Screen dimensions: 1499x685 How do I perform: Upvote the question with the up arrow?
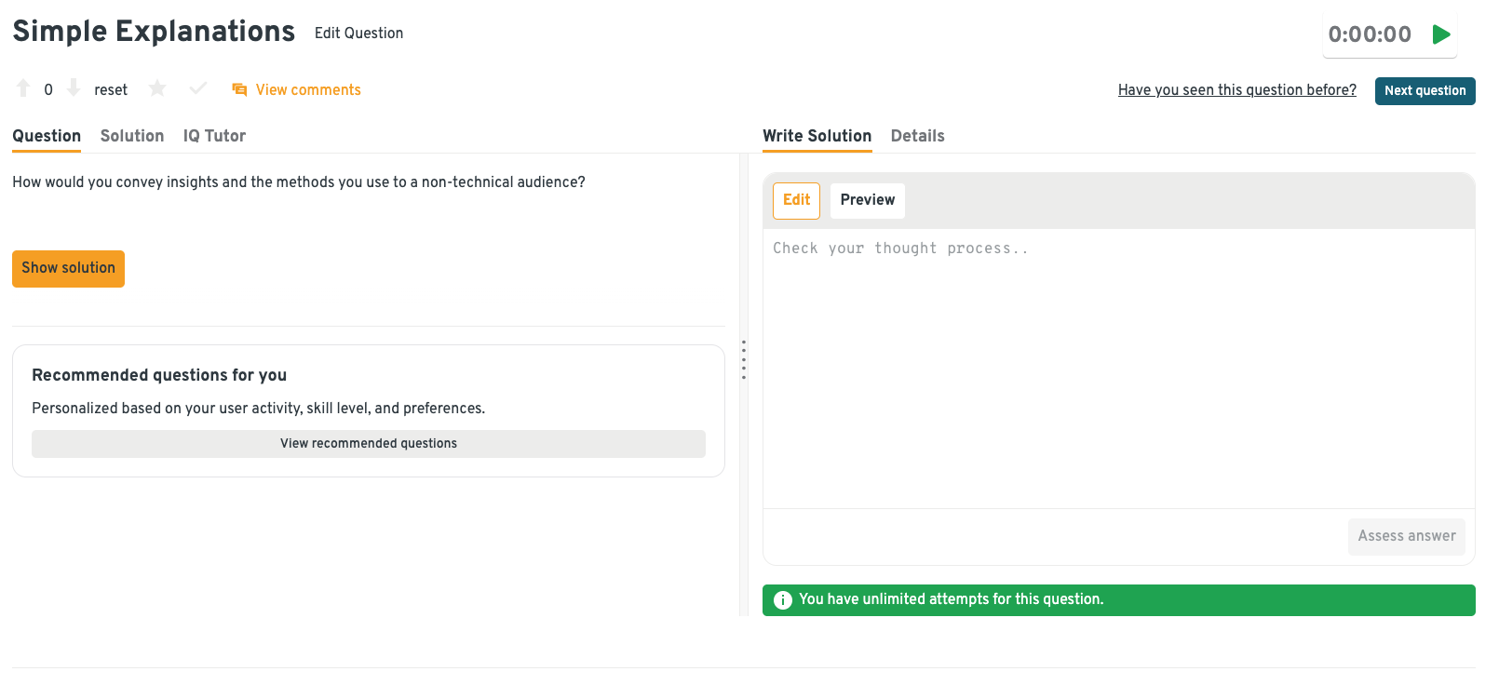click(x=23, y=88)
